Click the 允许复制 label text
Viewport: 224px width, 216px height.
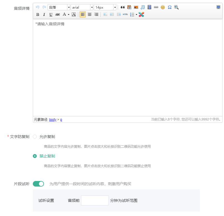tap(47, 137)
